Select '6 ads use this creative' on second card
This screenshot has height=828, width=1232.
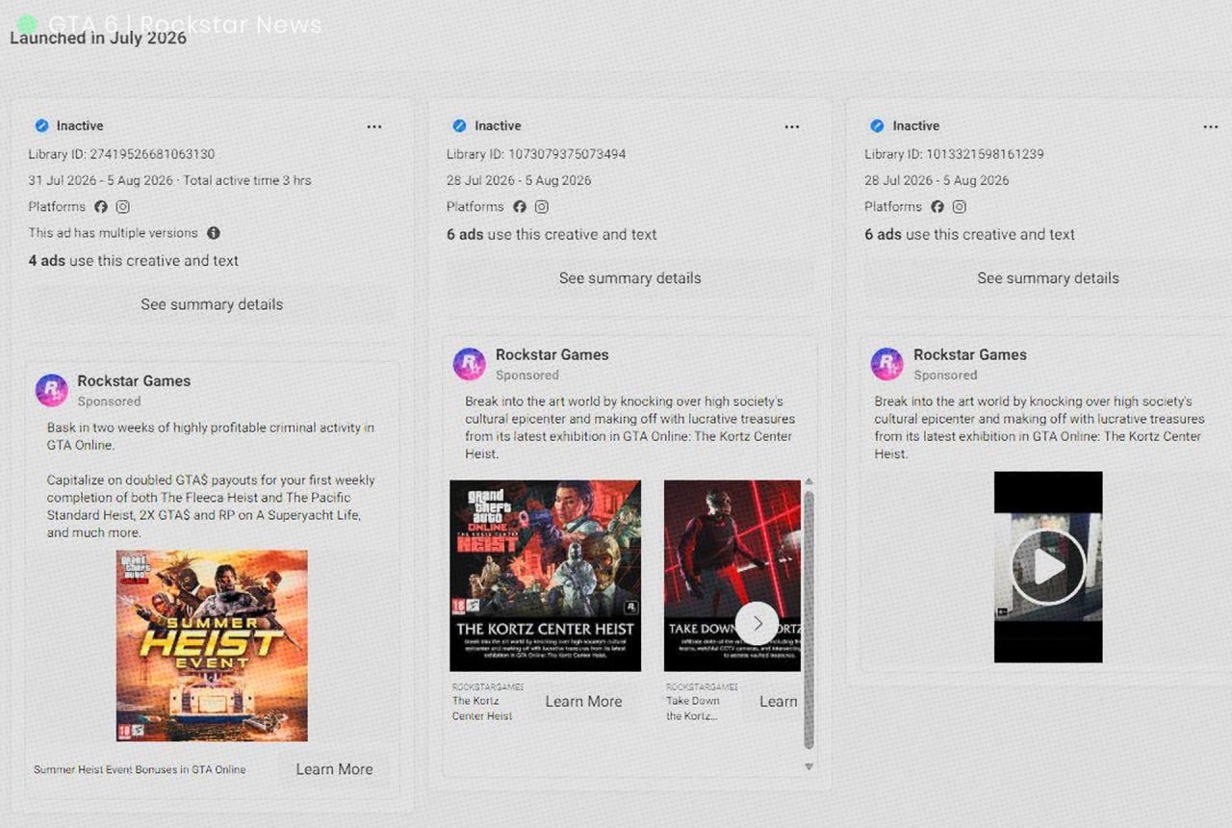point(552,235)
